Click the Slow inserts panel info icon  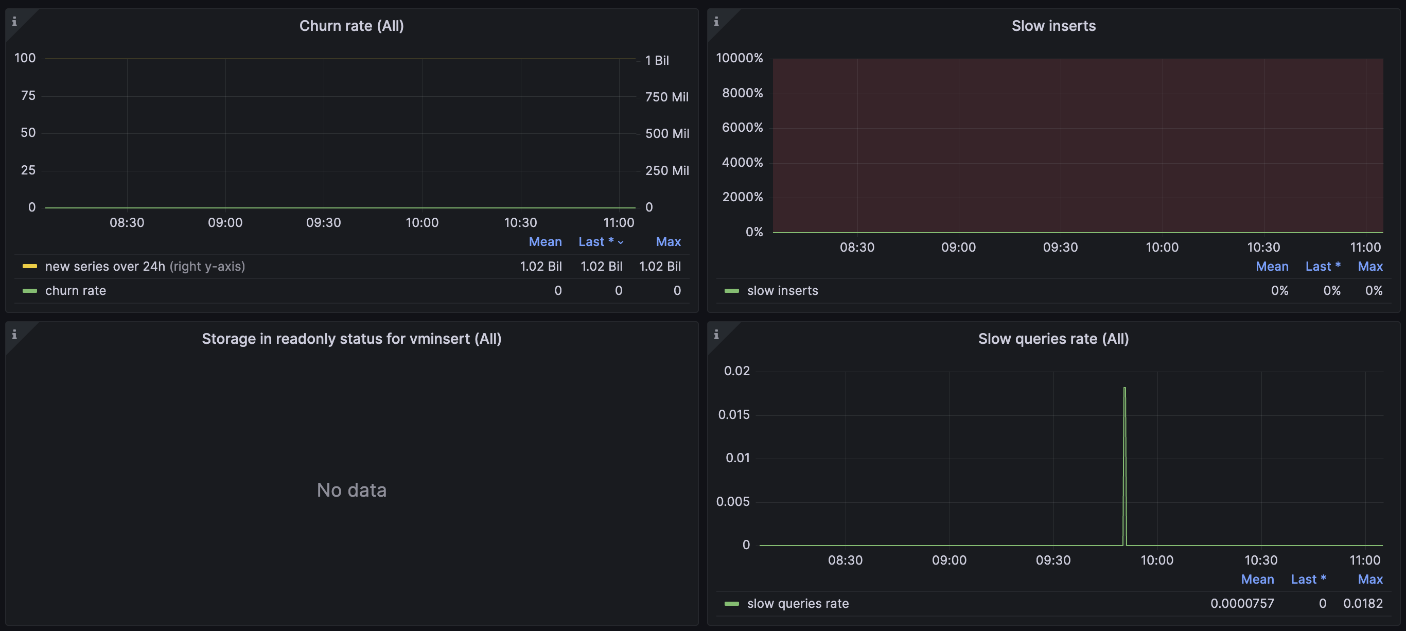point(716,22)
